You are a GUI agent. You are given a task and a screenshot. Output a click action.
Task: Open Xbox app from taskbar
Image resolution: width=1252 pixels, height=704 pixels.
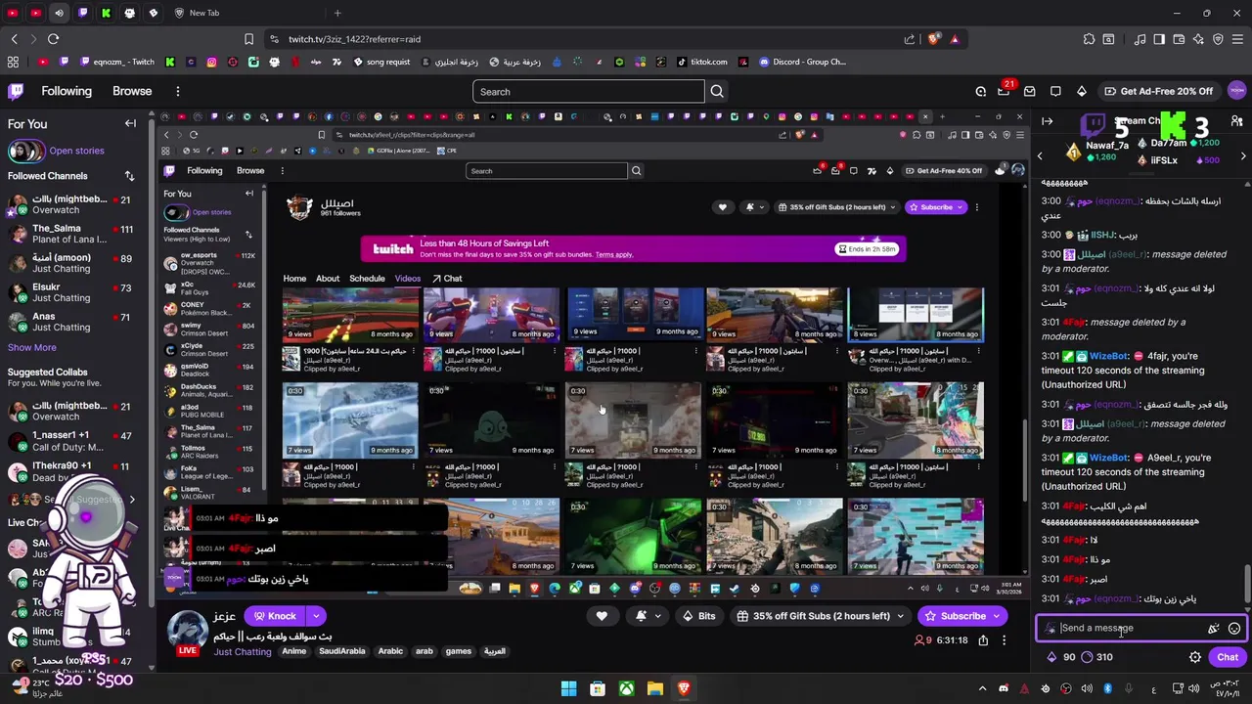[x=626, y=689]
